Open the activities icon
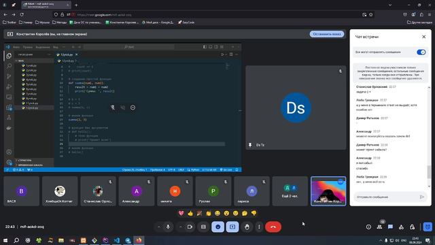435x245 pixels. 402,227
